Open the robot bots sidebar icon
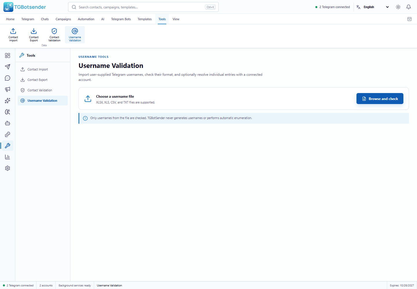417x289 pixels. [8, 123]
